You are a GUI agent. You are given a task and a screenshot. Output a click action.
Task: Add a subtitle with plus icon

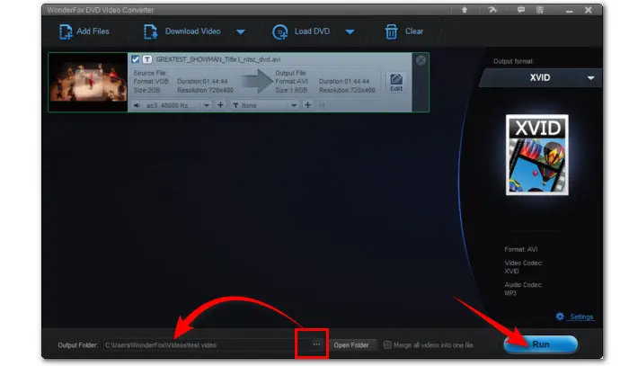point(307,105)
